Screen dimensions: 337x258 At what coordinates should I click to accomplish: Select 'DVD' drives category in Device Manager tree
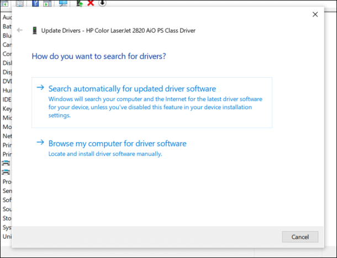coord(7,81)
